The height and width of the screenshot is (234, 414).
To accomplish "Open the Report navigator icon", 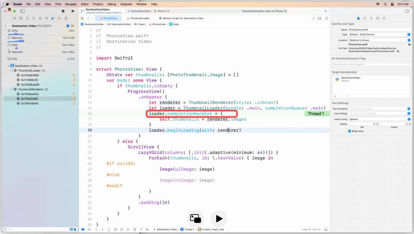I will 66,18.
